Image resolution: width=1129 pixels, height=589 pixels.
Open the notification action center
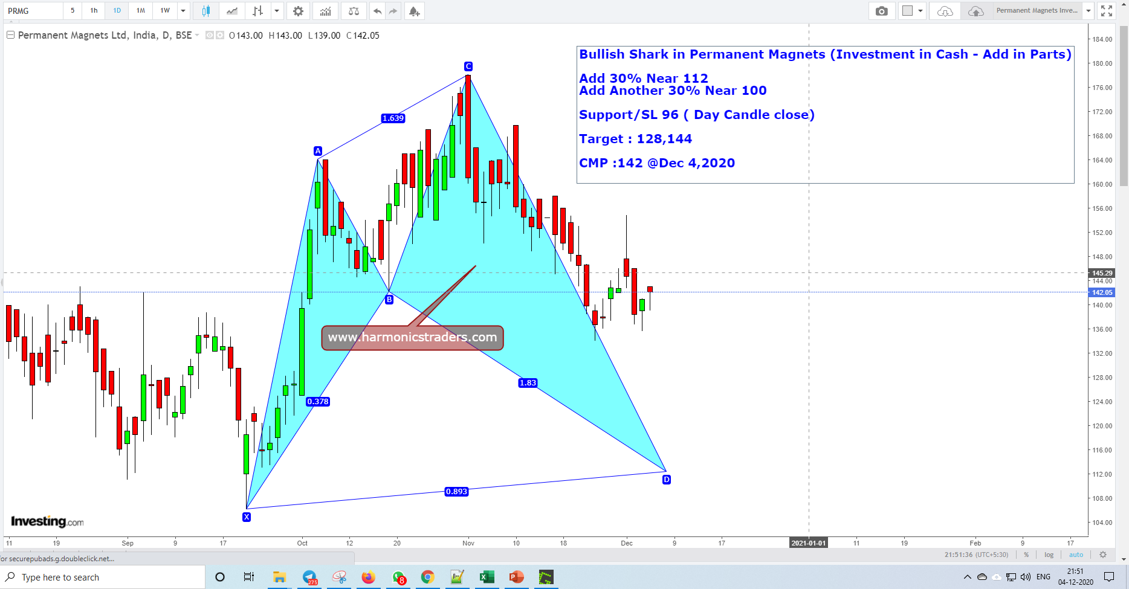(x=1109, y=577)
